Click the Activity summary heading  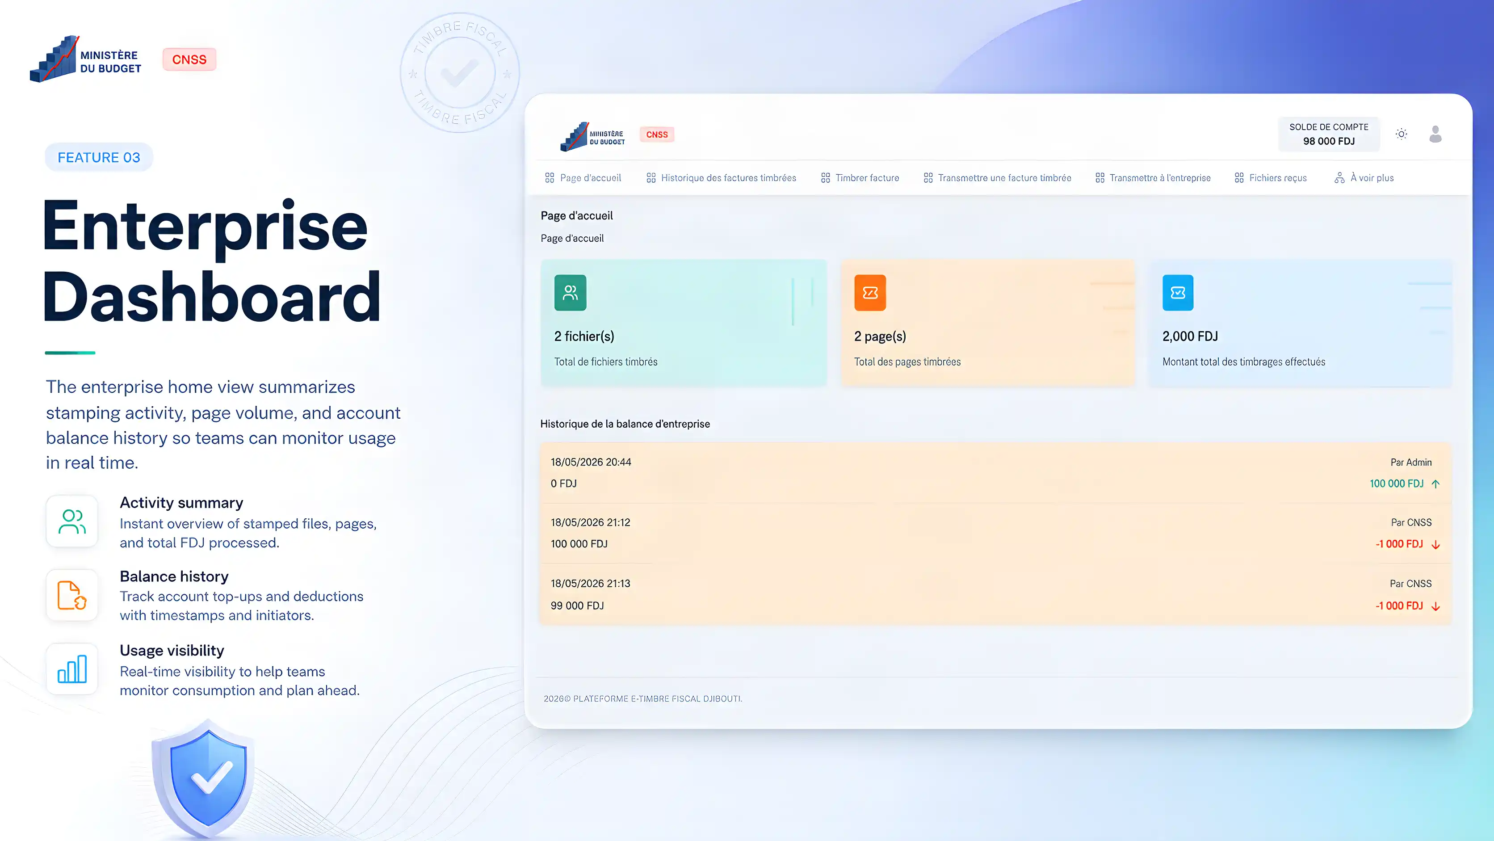pos(181,503)
